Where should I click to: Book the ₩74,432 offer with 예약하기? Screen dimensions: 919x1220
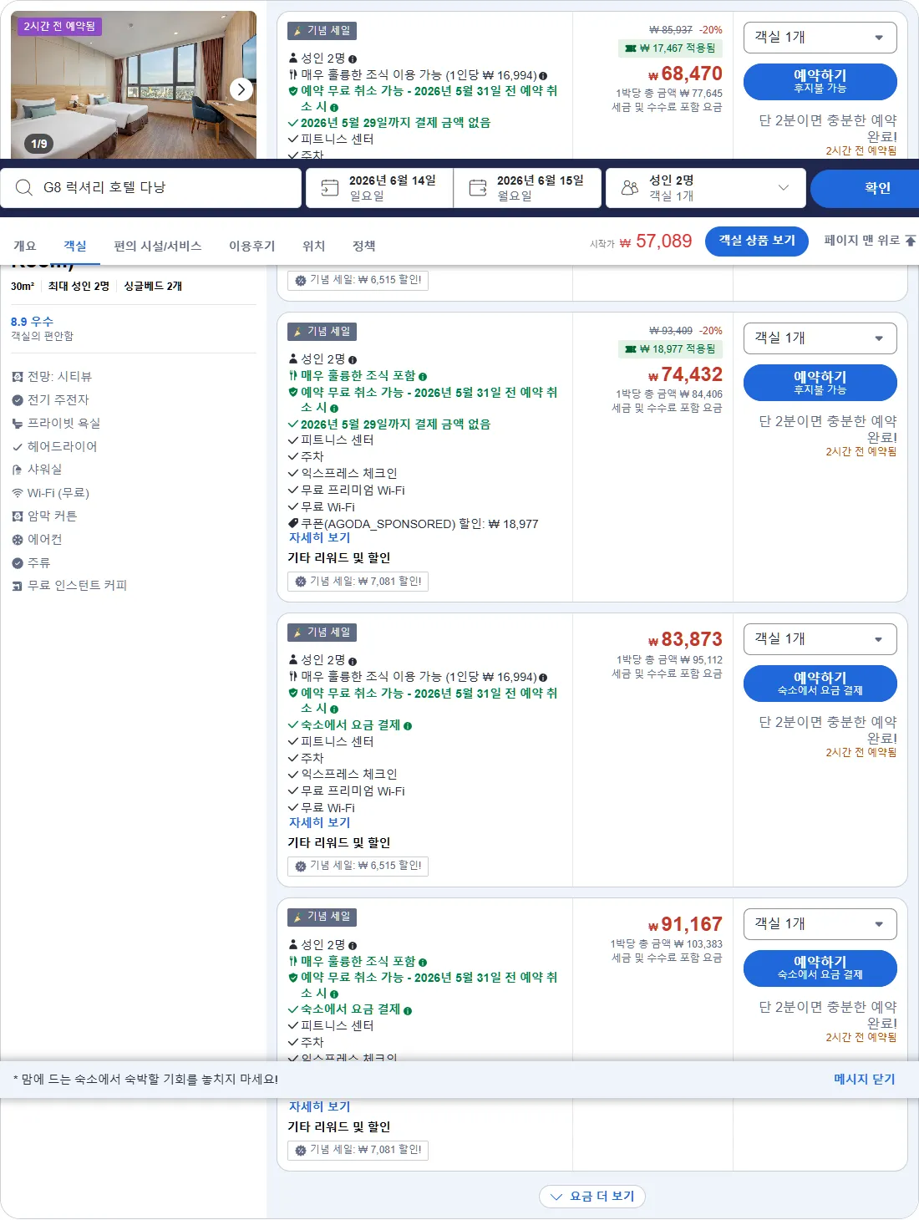pos(820,383)
